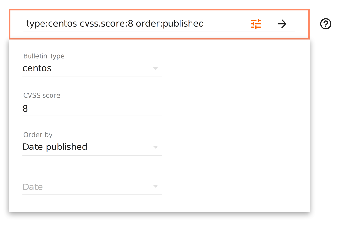Open help via the question mark icon
Image resolution: width=337 pixels, height=227 pixels.
[326, 24]
